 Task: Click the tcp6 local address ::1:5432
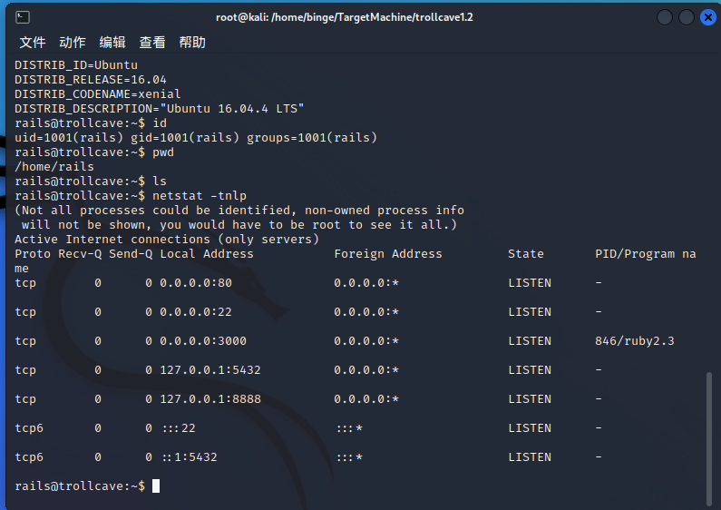(x=190, y=457)
